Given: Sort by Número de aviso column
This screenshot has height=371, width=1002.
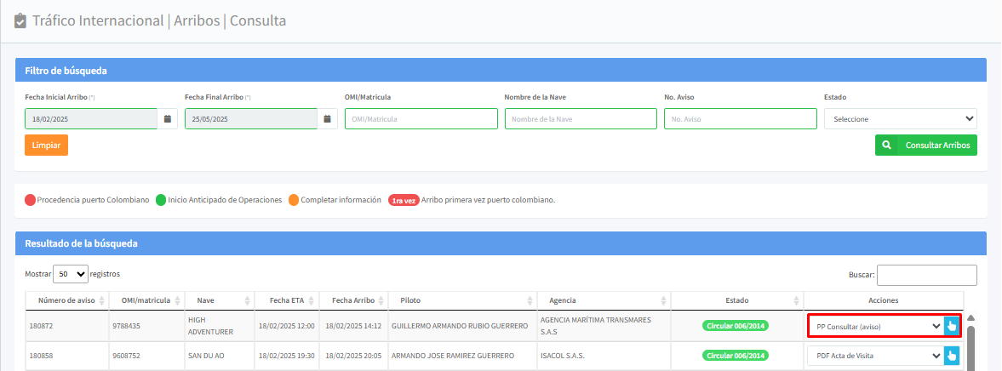Looking at the screenshot, I should tap(66, 300).
